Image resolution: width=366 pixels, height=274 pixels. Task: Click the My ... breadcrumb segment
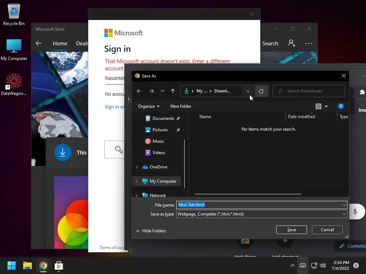click(202, 91)
